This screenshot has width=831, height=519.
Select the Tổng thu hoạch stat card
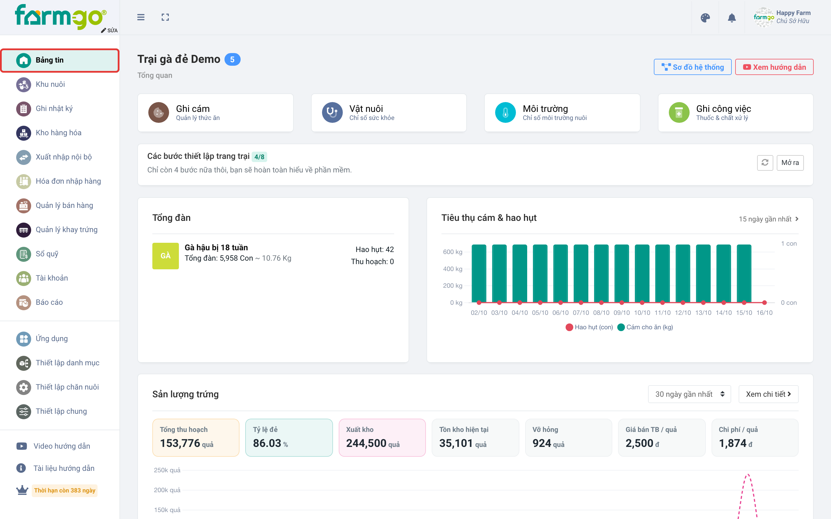pos(196,438)
